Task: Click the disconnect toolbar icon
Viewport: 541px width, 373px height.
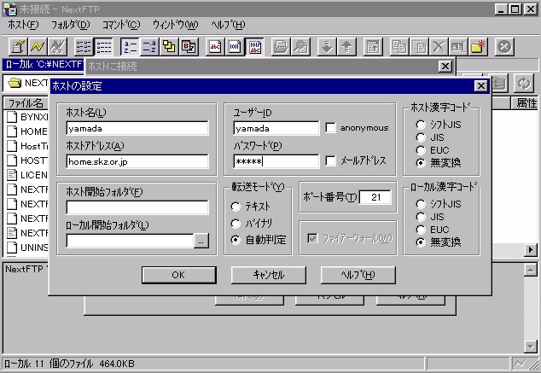Action: (x=57, y=46)
